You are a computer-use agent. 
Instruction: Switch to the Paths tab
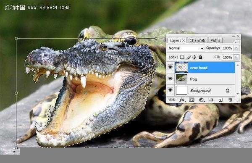point(215,40)
